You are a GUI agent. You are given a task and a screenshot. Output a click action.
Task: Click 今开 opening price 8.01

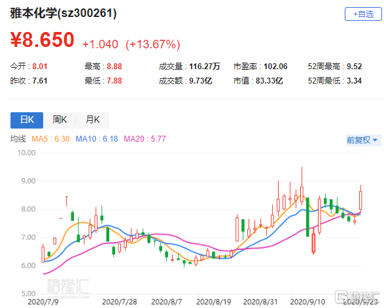pos(40,67)
